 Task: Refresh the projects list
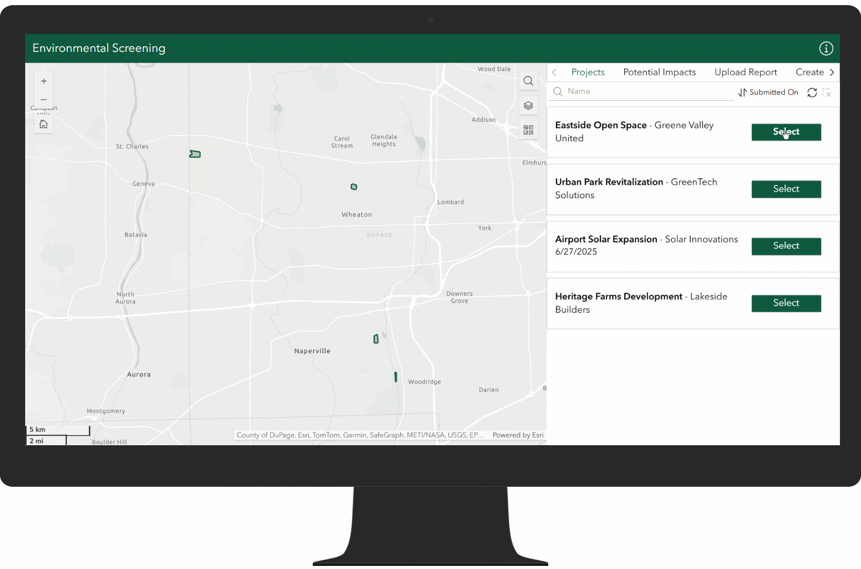coord(812,92)
